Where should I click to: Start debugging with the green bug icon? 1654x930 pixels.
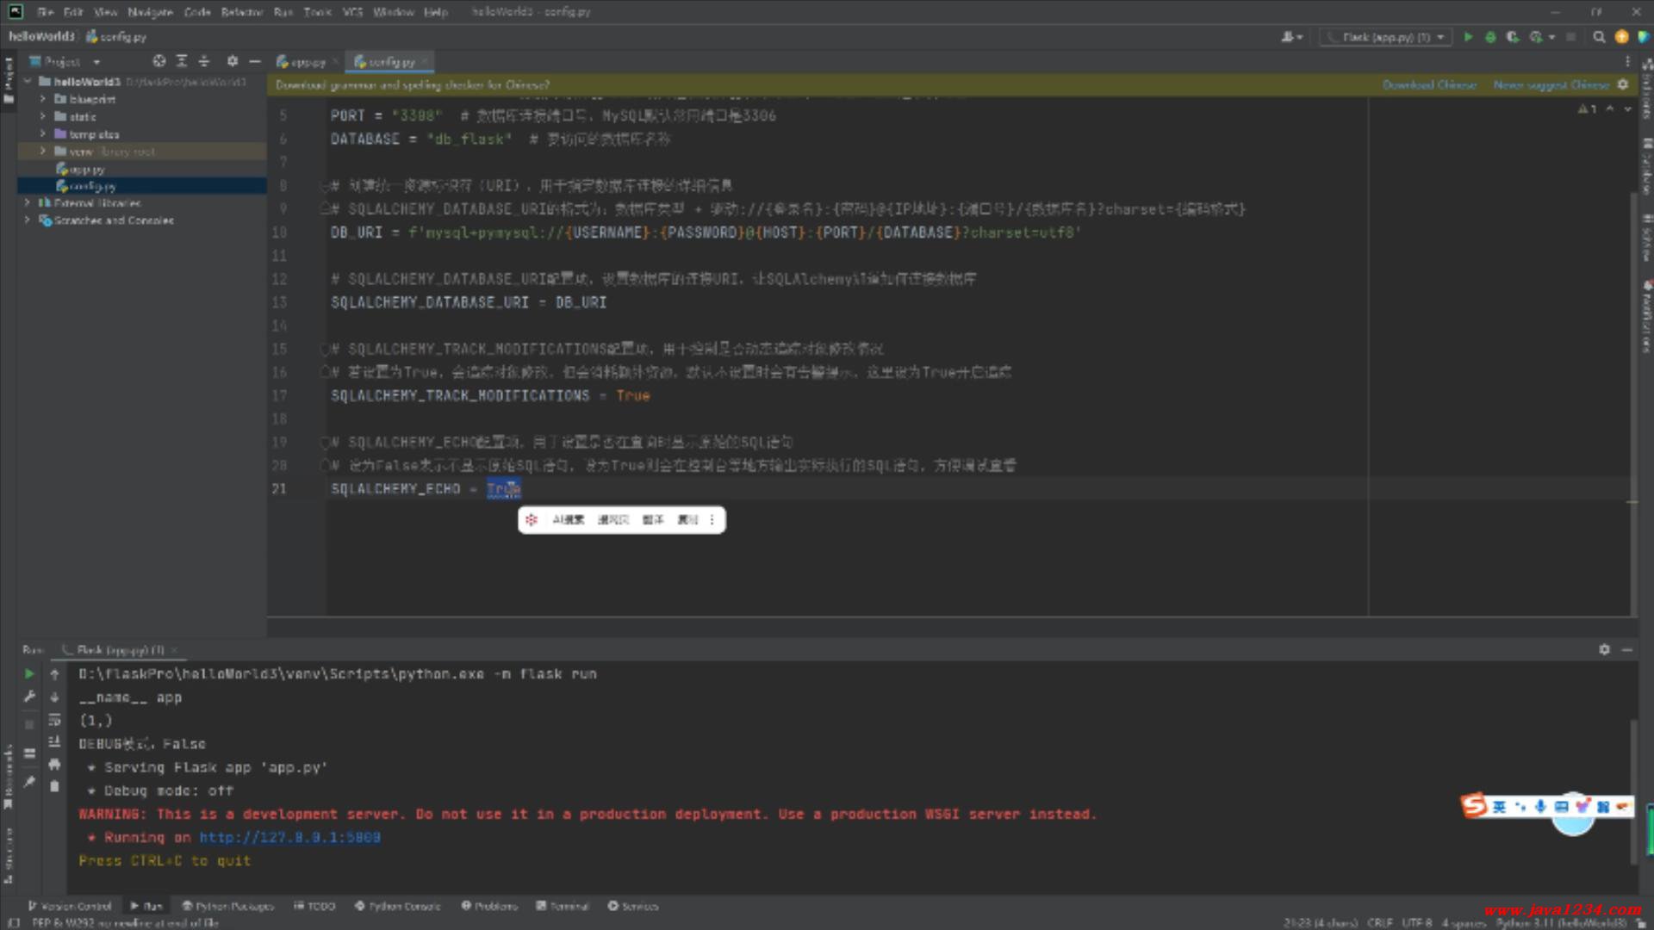(1490, 37)
